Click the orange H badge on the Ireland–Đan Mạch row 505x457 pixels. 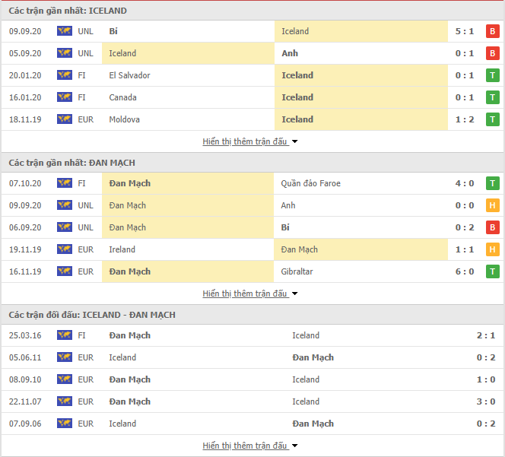click(x=492, y=249)
